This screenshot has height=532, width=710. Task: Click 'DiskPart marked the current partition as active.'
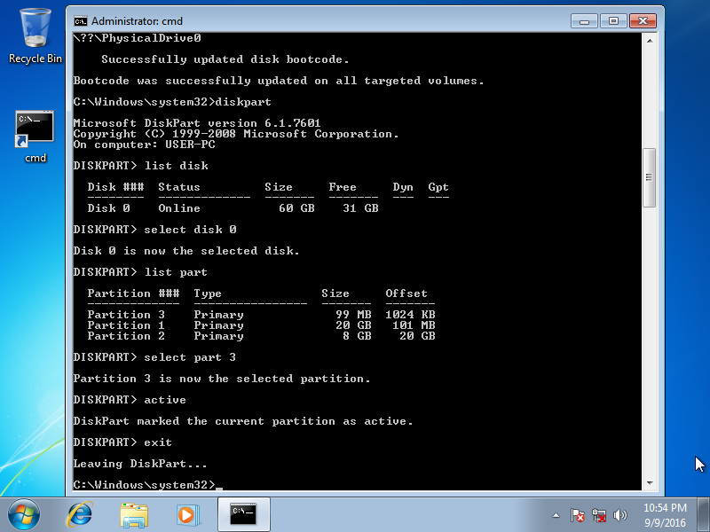click(243, 420)
